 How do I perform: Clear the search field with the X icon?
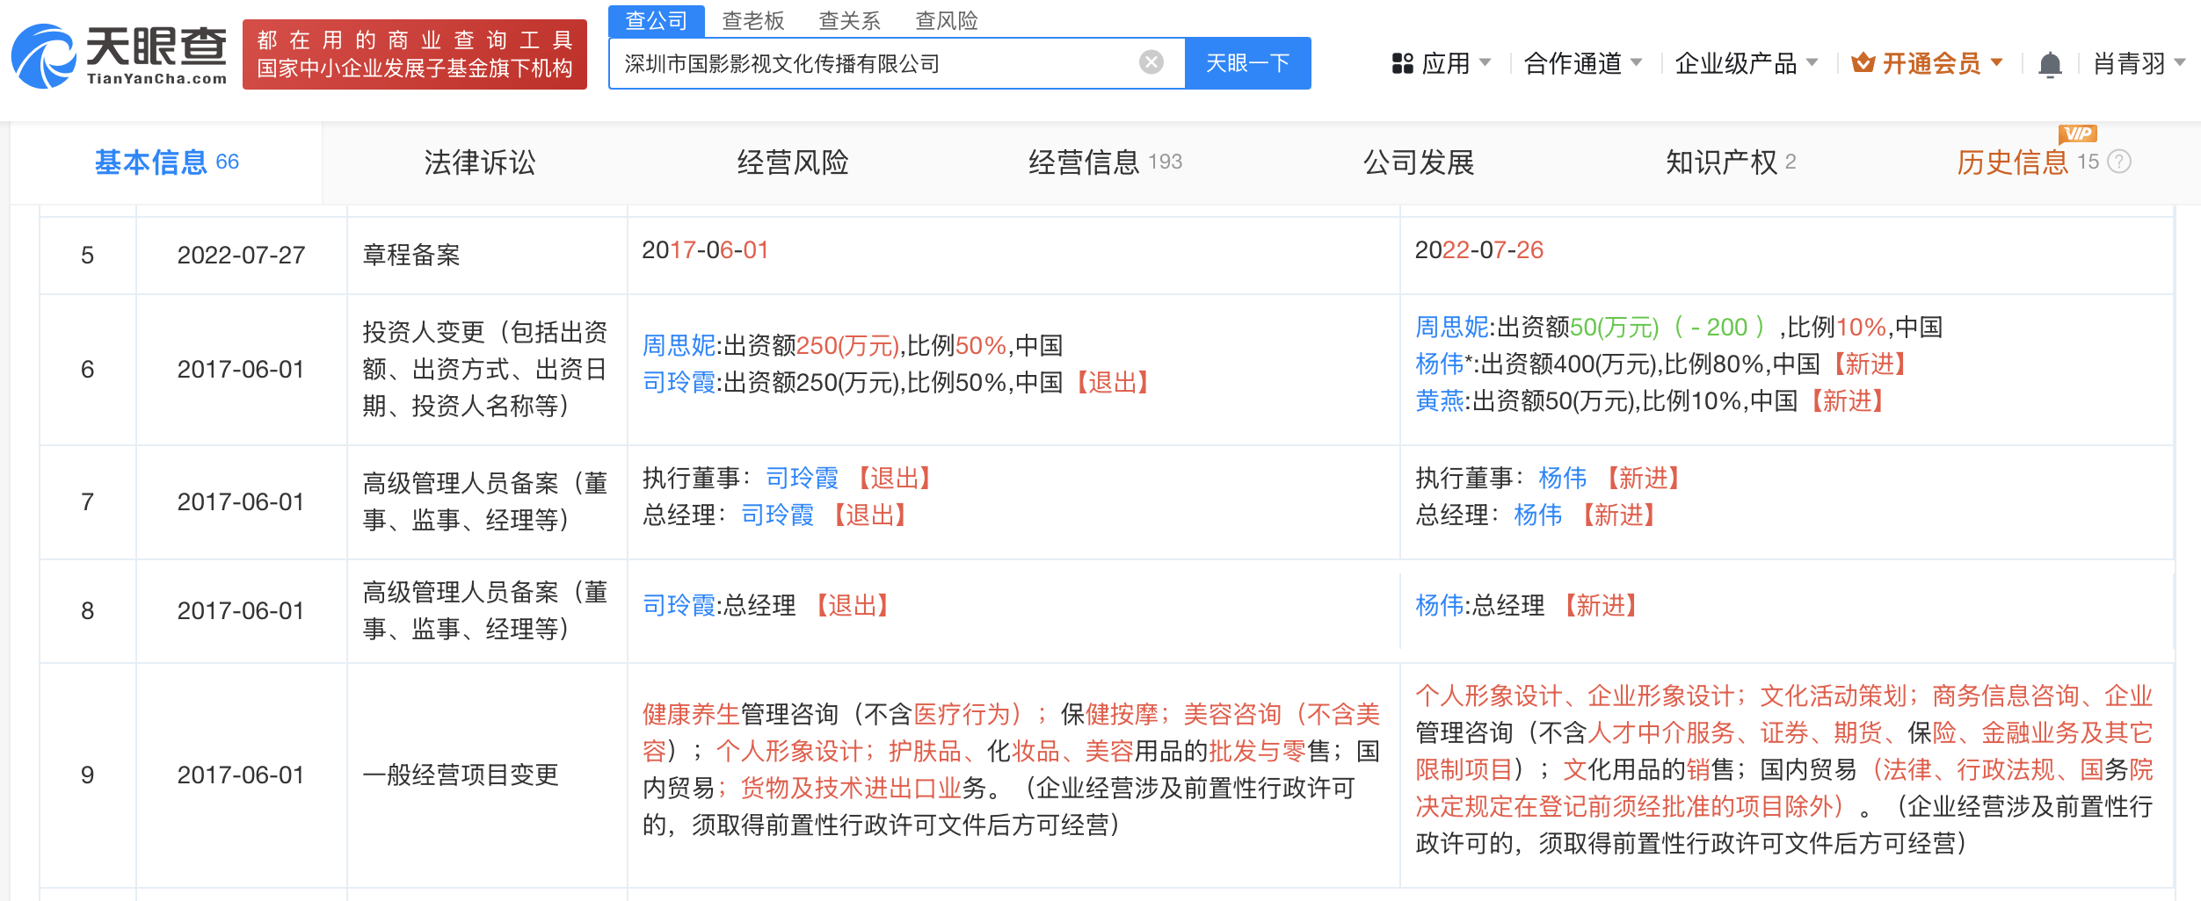[x=1151, y=62]
